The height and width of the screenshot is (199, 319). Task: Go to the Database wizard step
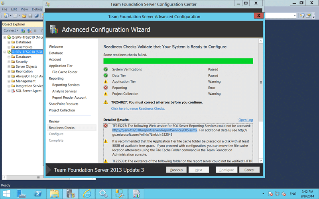coord(56,53)
